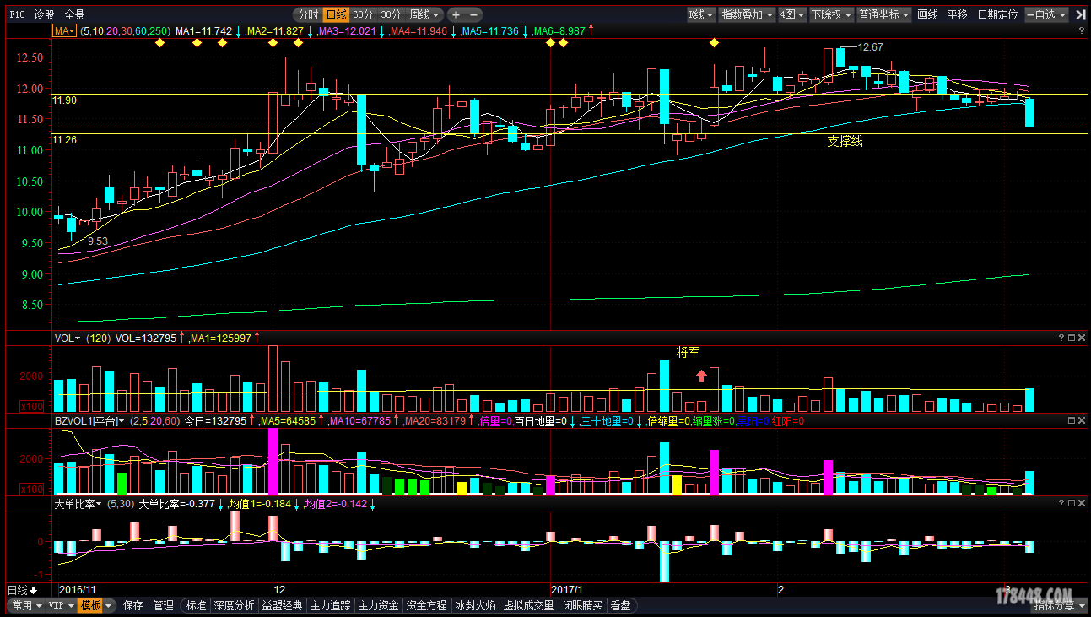Maximize the 大单比率 indicator panel
1091x617 pixels.
pyautogui.click(x=1072, y=504)
